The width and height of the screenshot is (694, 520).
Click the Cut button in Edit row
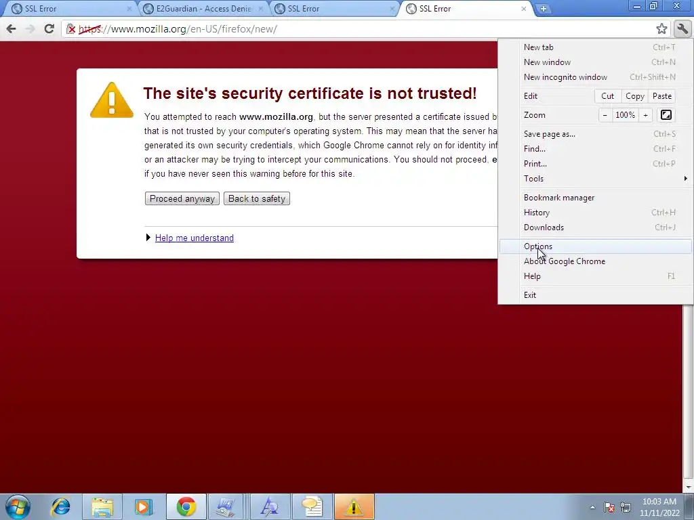pyautogui.click(x=608, y=96)
